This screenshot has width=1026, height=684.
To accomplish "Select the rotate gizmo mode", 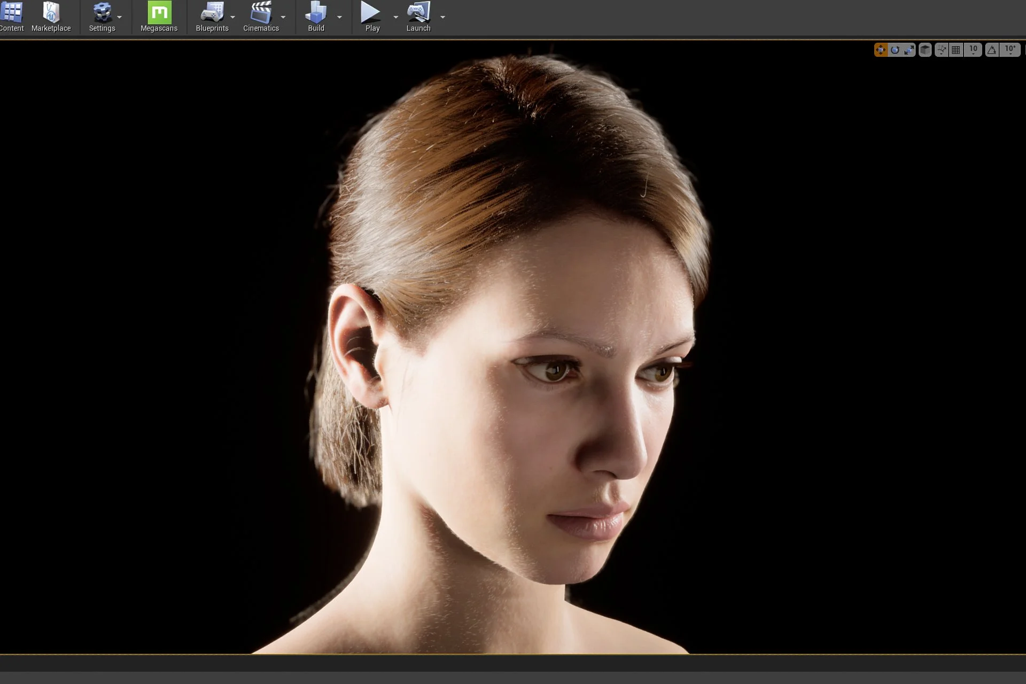I will [895, 50].
